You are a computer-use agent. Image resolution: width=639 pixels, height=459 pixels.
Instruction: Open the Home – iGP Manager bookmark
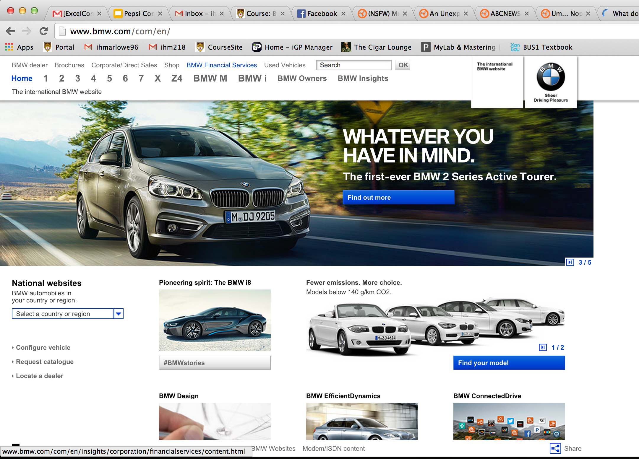pos(292,47)
